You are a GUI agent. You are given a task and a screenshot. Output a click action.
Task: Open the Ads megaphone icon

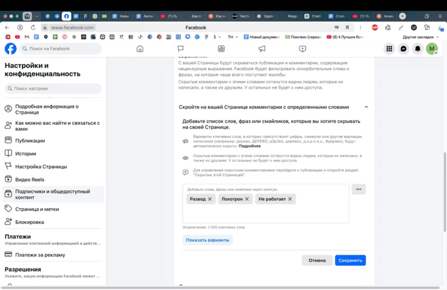(x=261, y=49)
